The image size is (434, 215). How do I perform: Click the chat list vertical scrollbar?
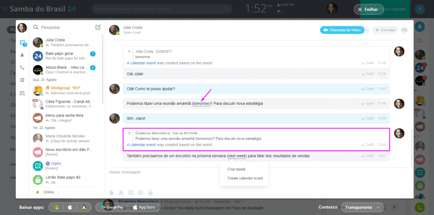103,69
